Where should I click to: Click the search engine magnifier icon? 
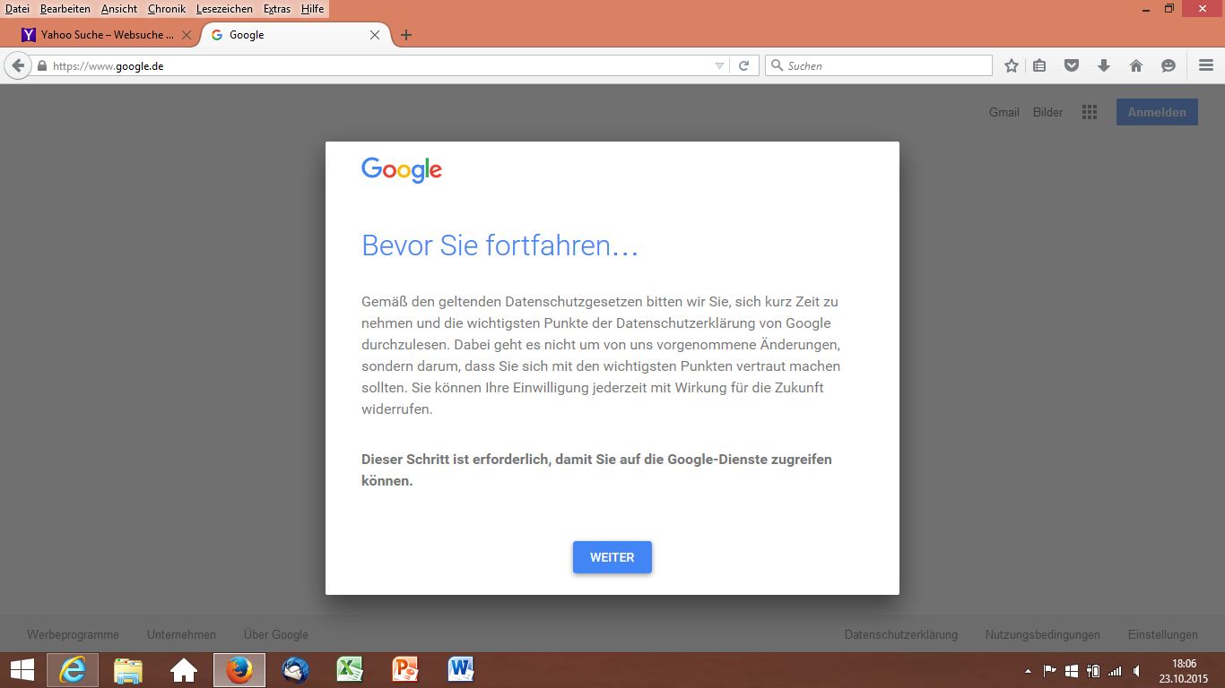[777, 65]
